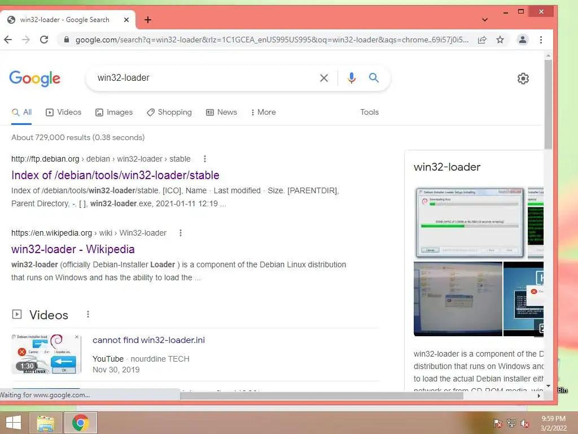Screen dimensions: 578x434
Task: Submit search with magnifying glass icon
Action: (374, 78)
